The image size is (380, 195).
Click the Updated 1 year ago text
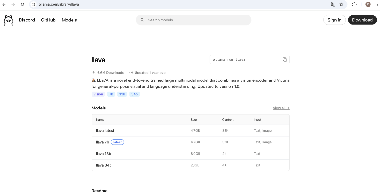(150, 73)
